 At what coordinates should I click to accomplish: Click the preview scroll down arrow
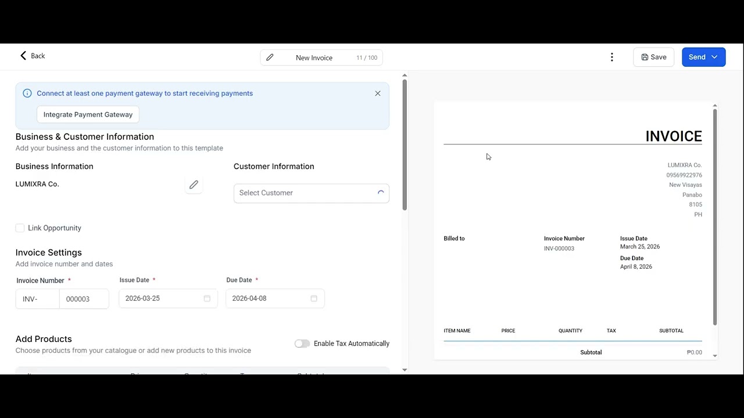715,355
